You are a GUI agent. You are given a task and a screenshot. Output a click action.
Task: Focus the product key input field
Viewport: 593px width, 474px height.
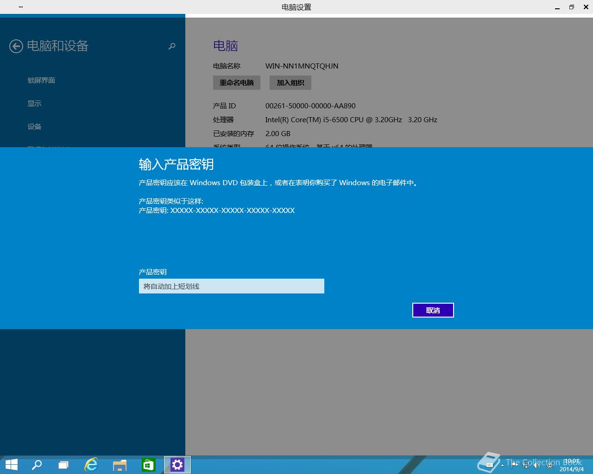pyautogui.click(x=231, y=286)
